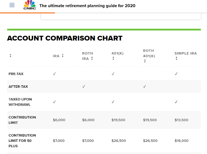207x154 pixels.
Task: Sort by the first unlabeled column
Action: coord(11,56)
